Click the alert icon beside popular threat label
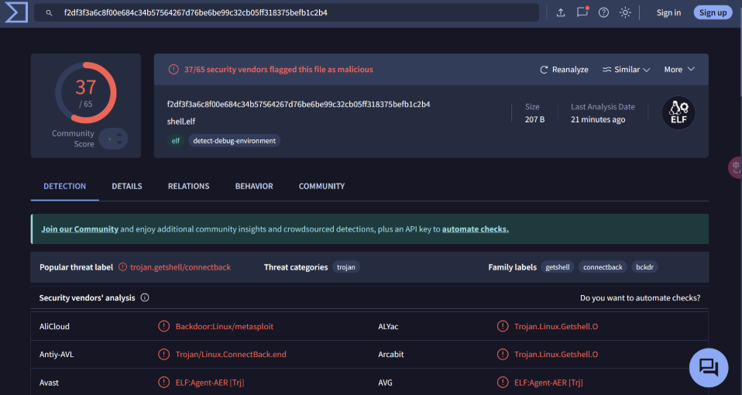This screenshot has width=742, height=395. (122, 266)
